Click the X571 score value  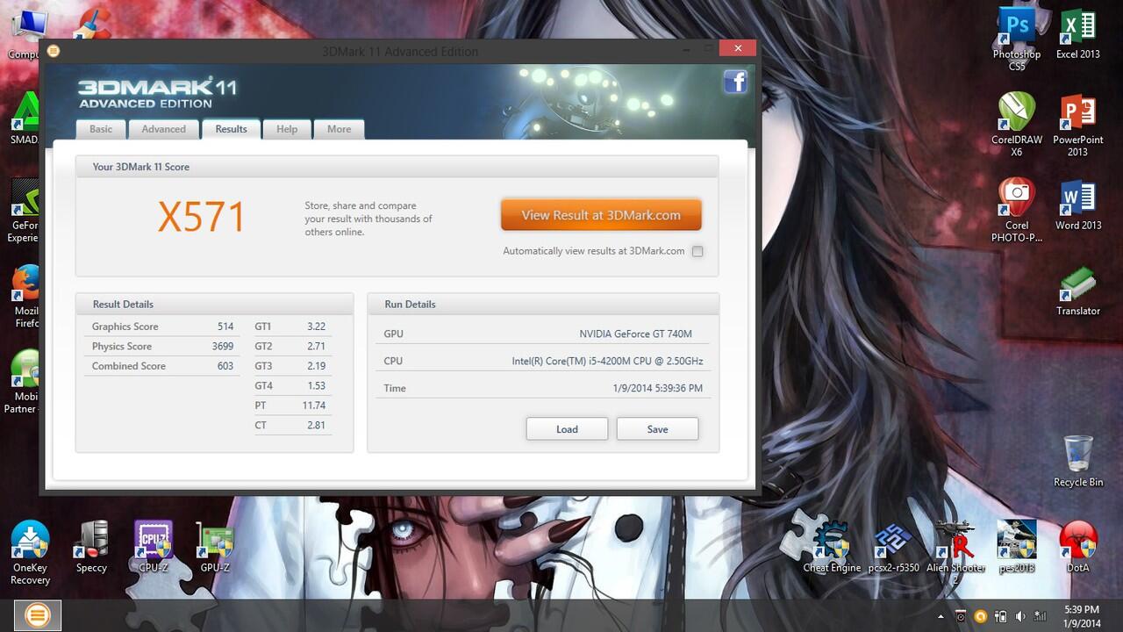tap(202, 218)
